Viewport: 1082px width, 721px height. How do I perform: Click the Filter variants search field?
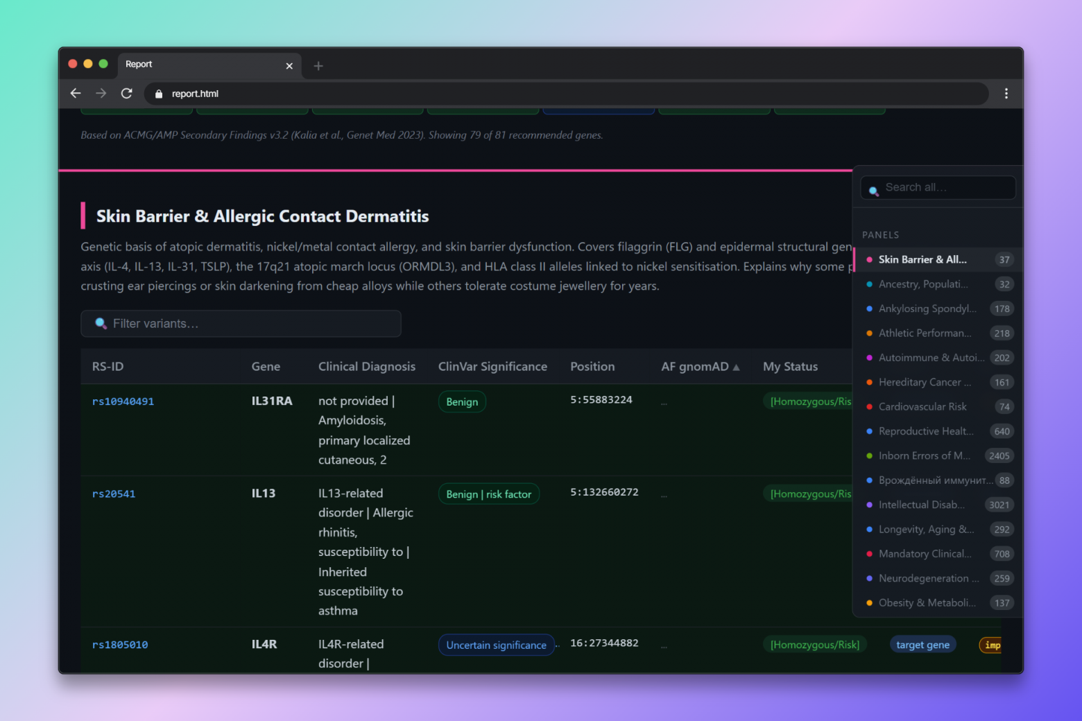[241, 324]
